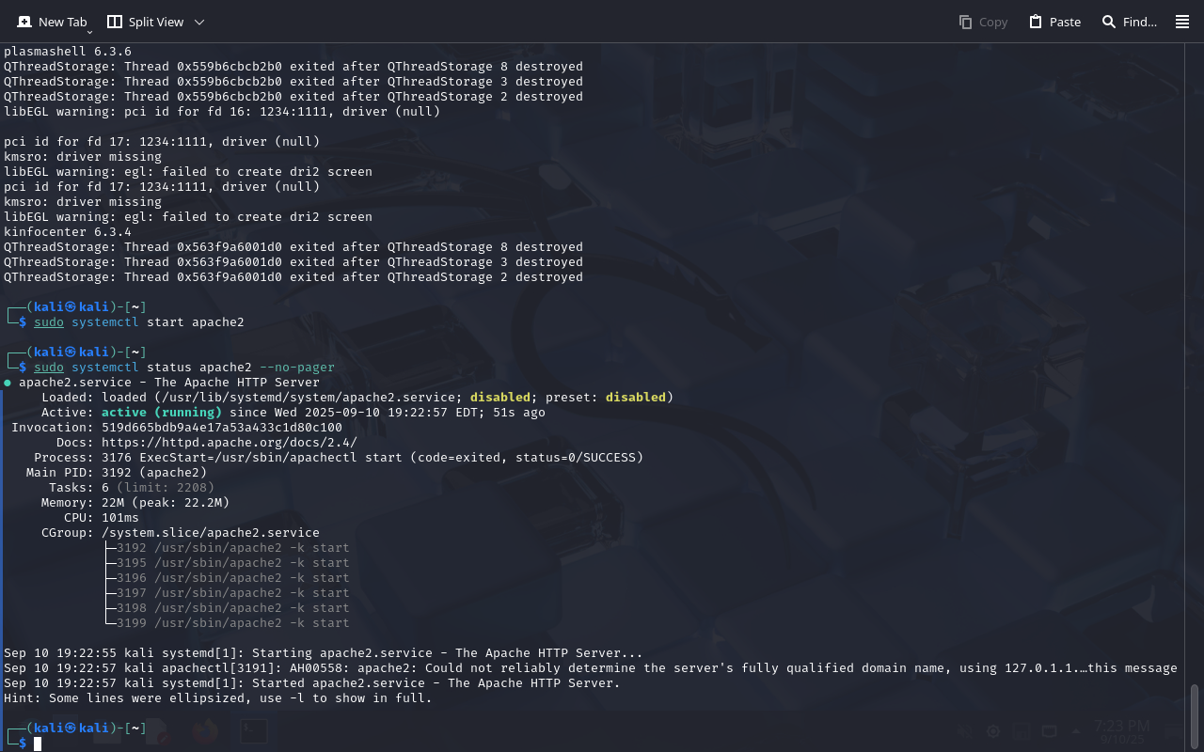This screenshot has width=1204, height=752.
Task: Click the process row '3199 /usr/sbin/apache2 -k start'
Action: click(x=232, y=623)
